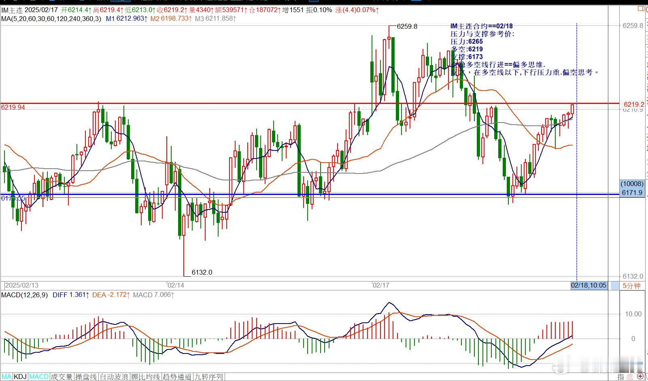The height and width of the screenshot is (381, 648).
Task: Click the 额539571 turnover value
Action: (x=232, y=10)
